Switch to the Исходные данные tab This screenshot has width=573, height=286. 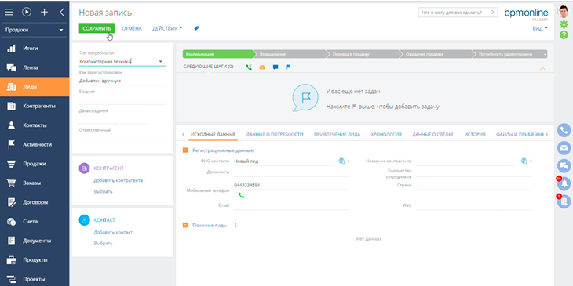(x=213, y=134)
